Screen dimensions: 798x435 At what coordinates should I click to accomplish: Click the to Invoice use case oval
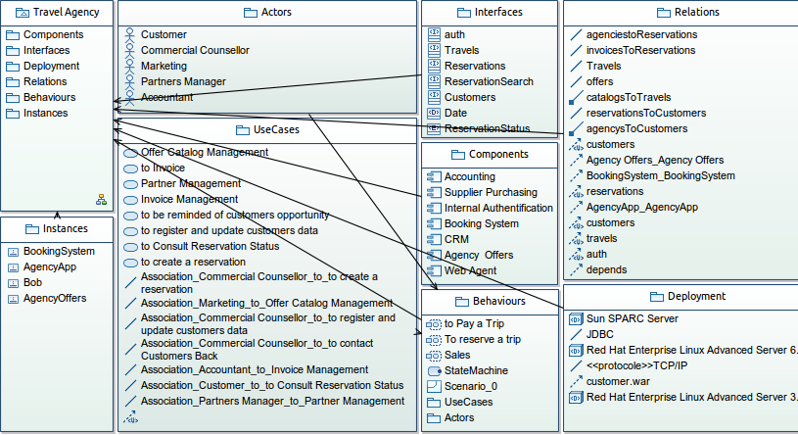131,169
